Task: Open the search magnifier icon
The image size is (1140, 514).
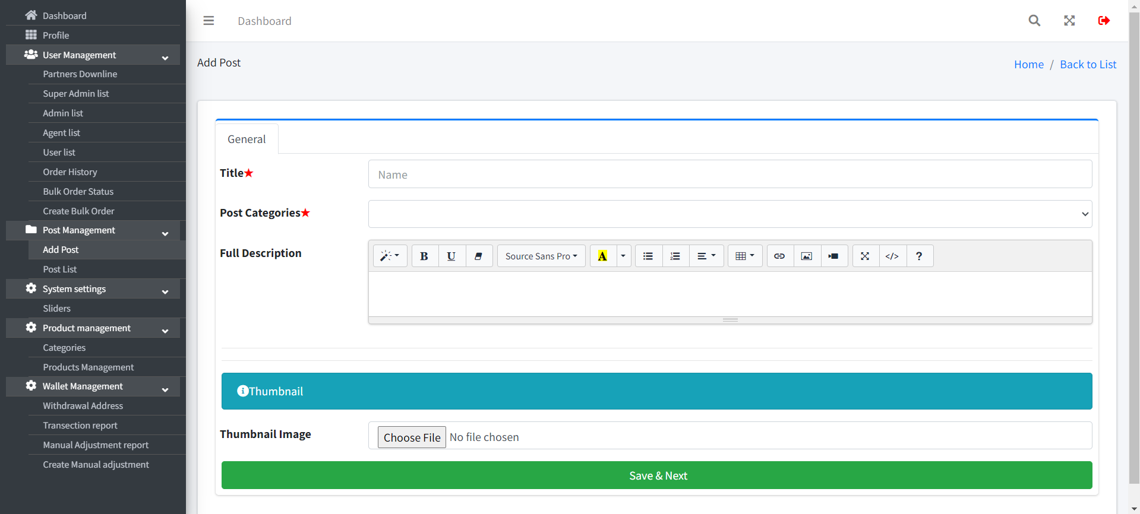Action: pyautogui.click(x=1034, y=21)
